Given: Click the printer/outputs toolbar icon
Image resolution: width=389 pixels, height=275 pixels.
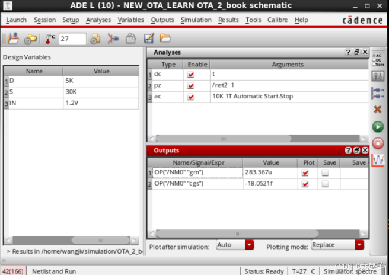Looking at the screenshot, I should 130,39.
